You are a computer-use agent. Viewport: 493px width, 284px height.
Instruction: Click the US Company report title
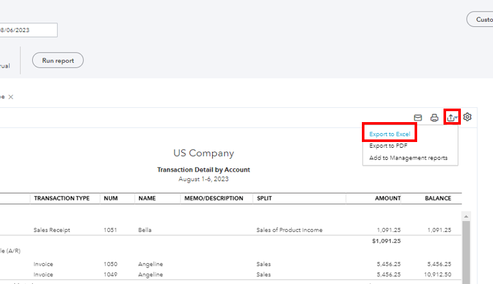[203, 154]
